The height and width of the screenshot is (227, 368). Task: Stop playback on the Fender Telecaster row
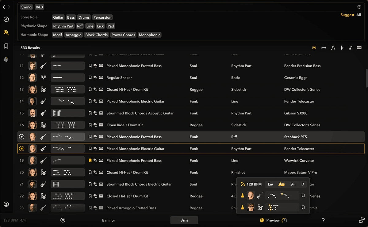[x=21, y=149]
